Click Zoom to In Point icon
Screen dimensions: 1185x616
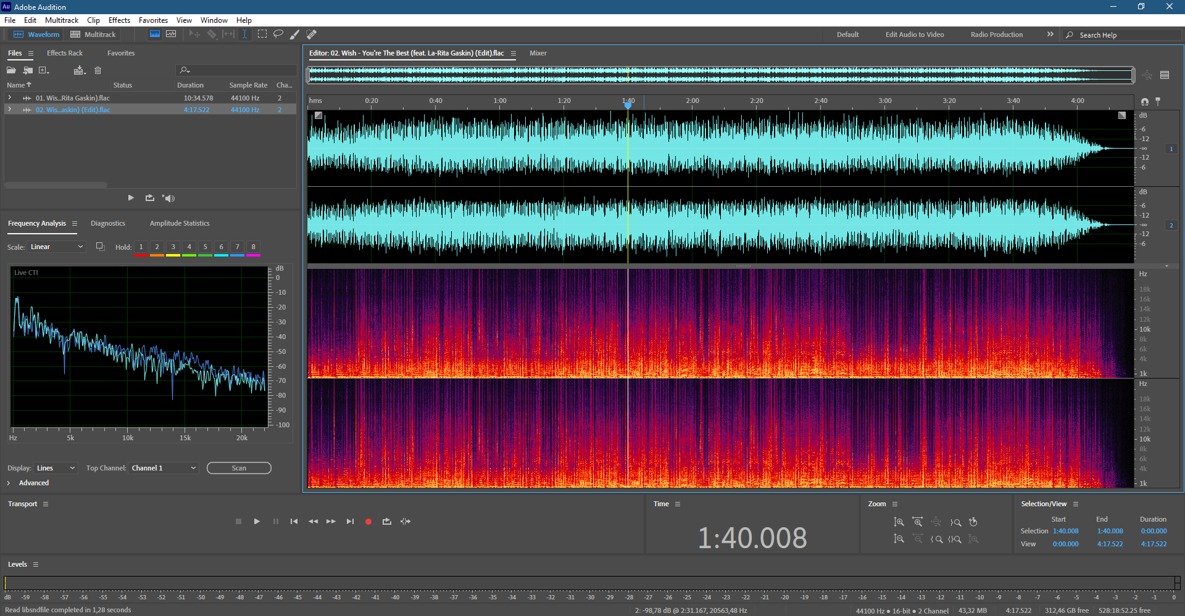[936, 539]
